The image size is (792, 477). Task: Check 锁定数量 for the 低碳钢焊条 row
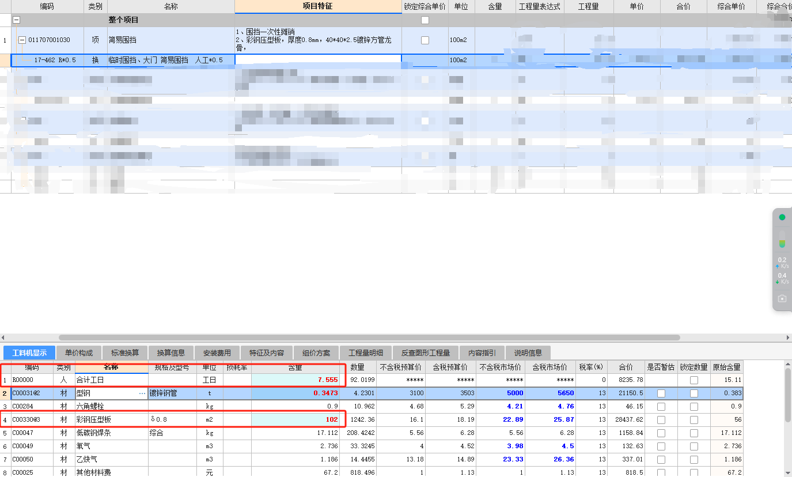694,433
